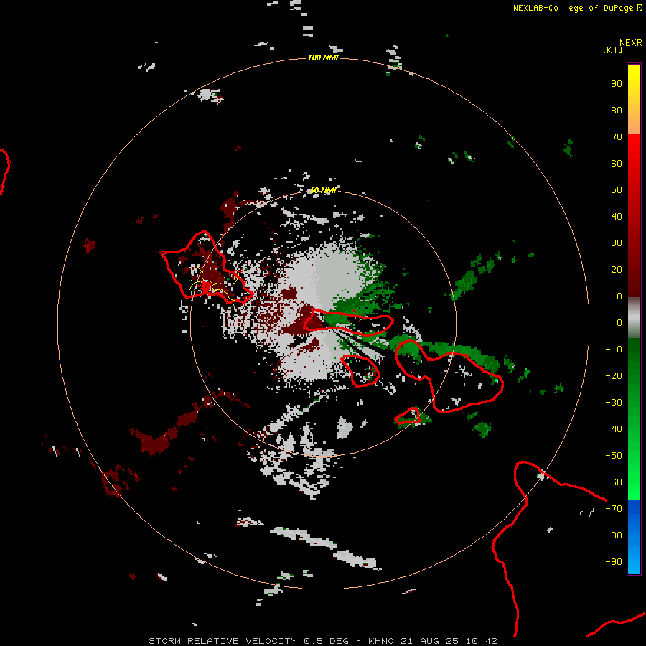
Task: Click the 50 value on the velocity scale
Action: pyautogui.click(x=617, y=190)
